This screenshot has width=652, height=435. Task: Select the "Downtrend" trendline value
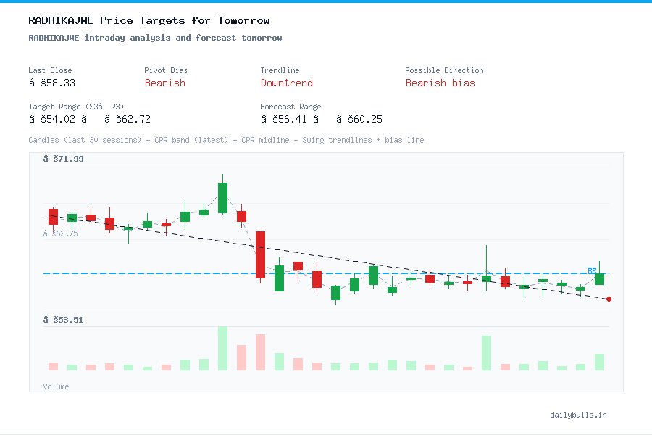286,83
